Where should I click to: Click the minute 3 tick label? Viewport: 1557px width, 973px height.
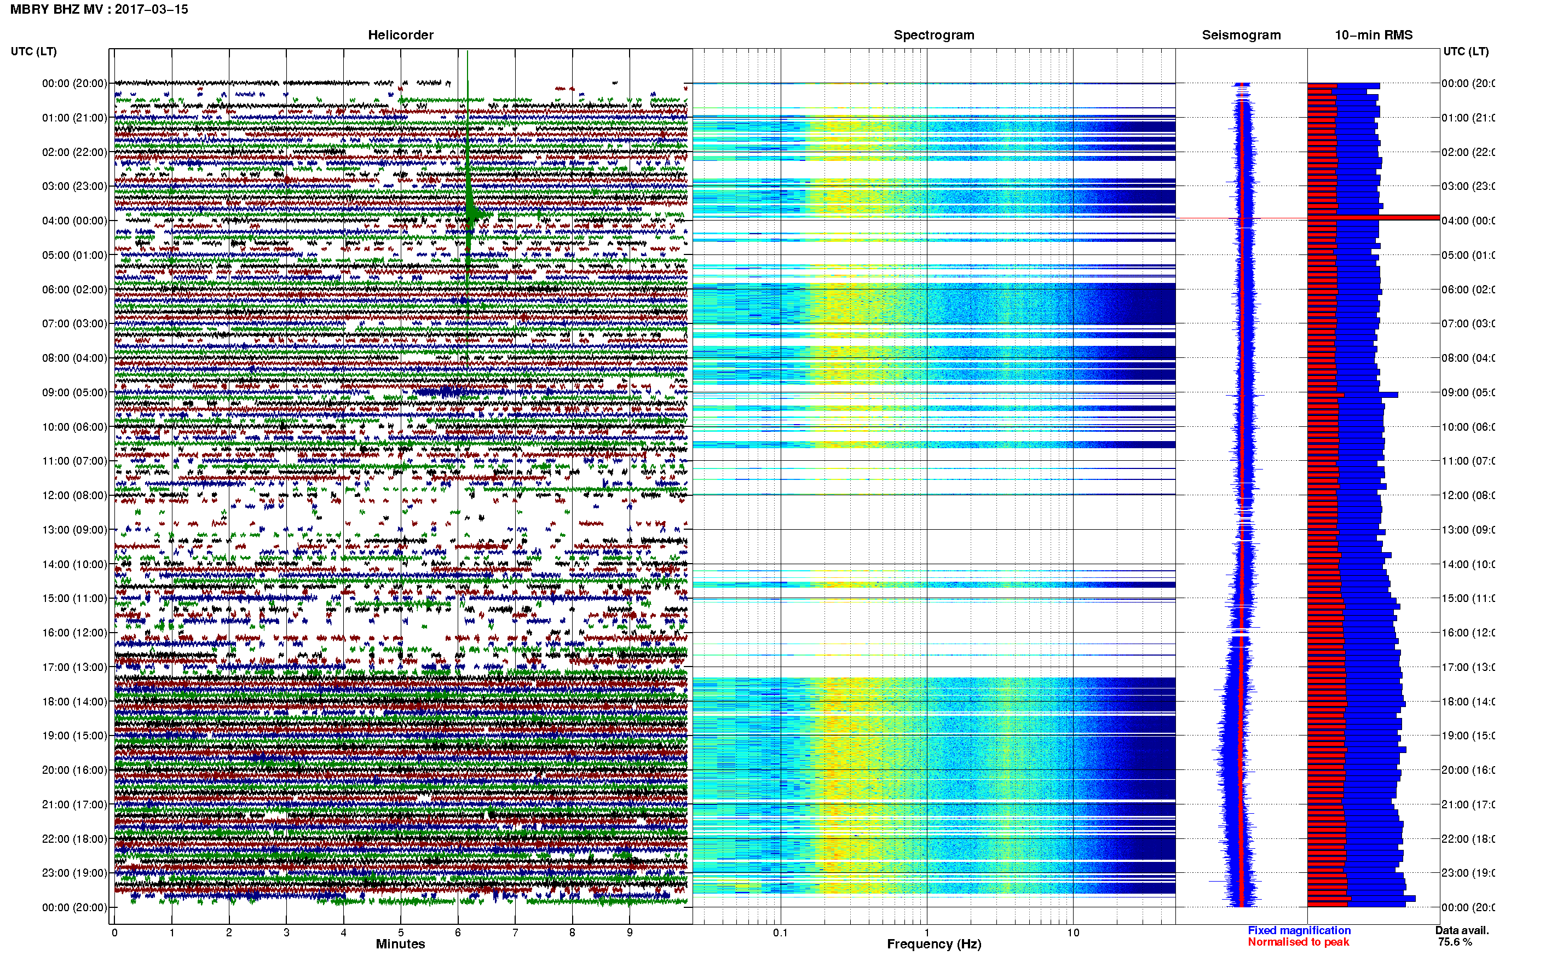click(x=286, y=933)
